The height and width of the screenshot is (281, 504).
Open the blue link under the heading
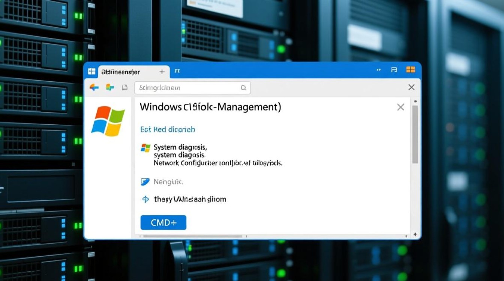pos(168,130)
